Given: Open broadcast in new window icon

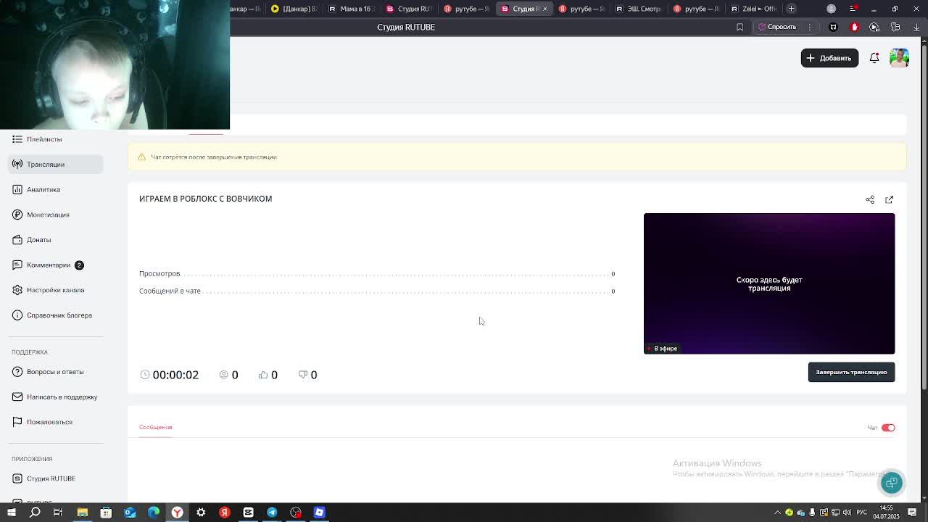Looking at the screenshot, I should [x=889, y=199].
